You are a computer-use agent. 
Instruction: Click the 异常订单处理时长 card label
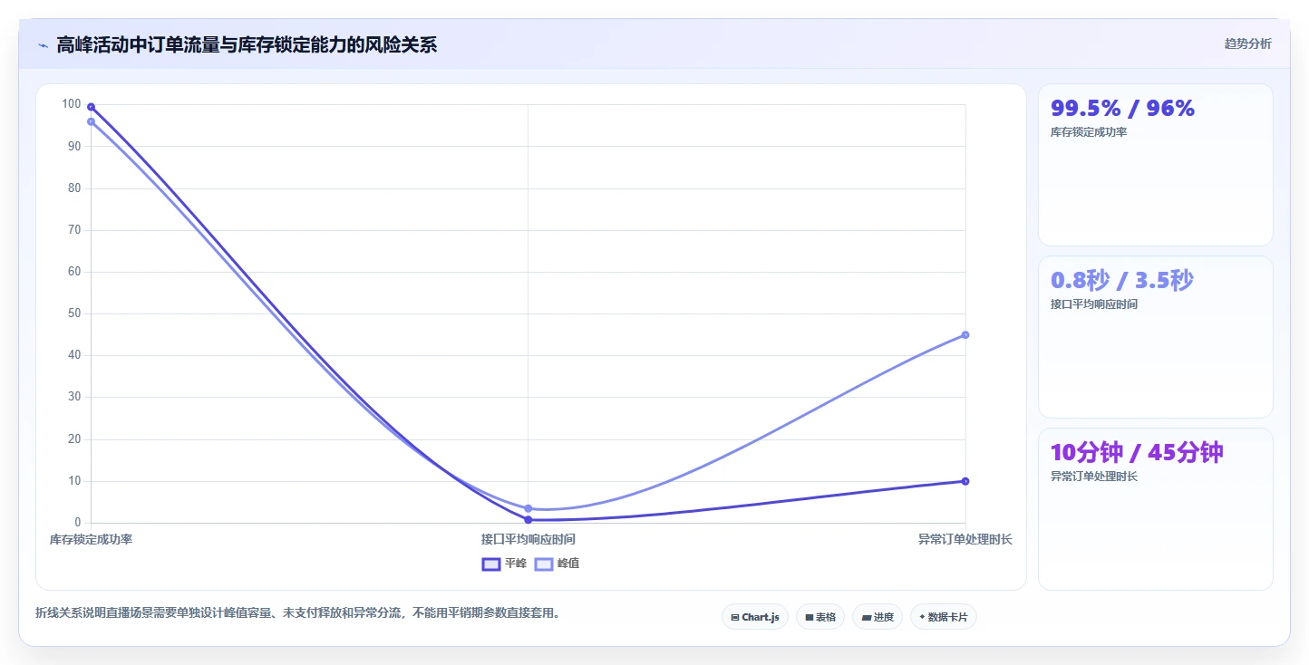coord(1094,477)
